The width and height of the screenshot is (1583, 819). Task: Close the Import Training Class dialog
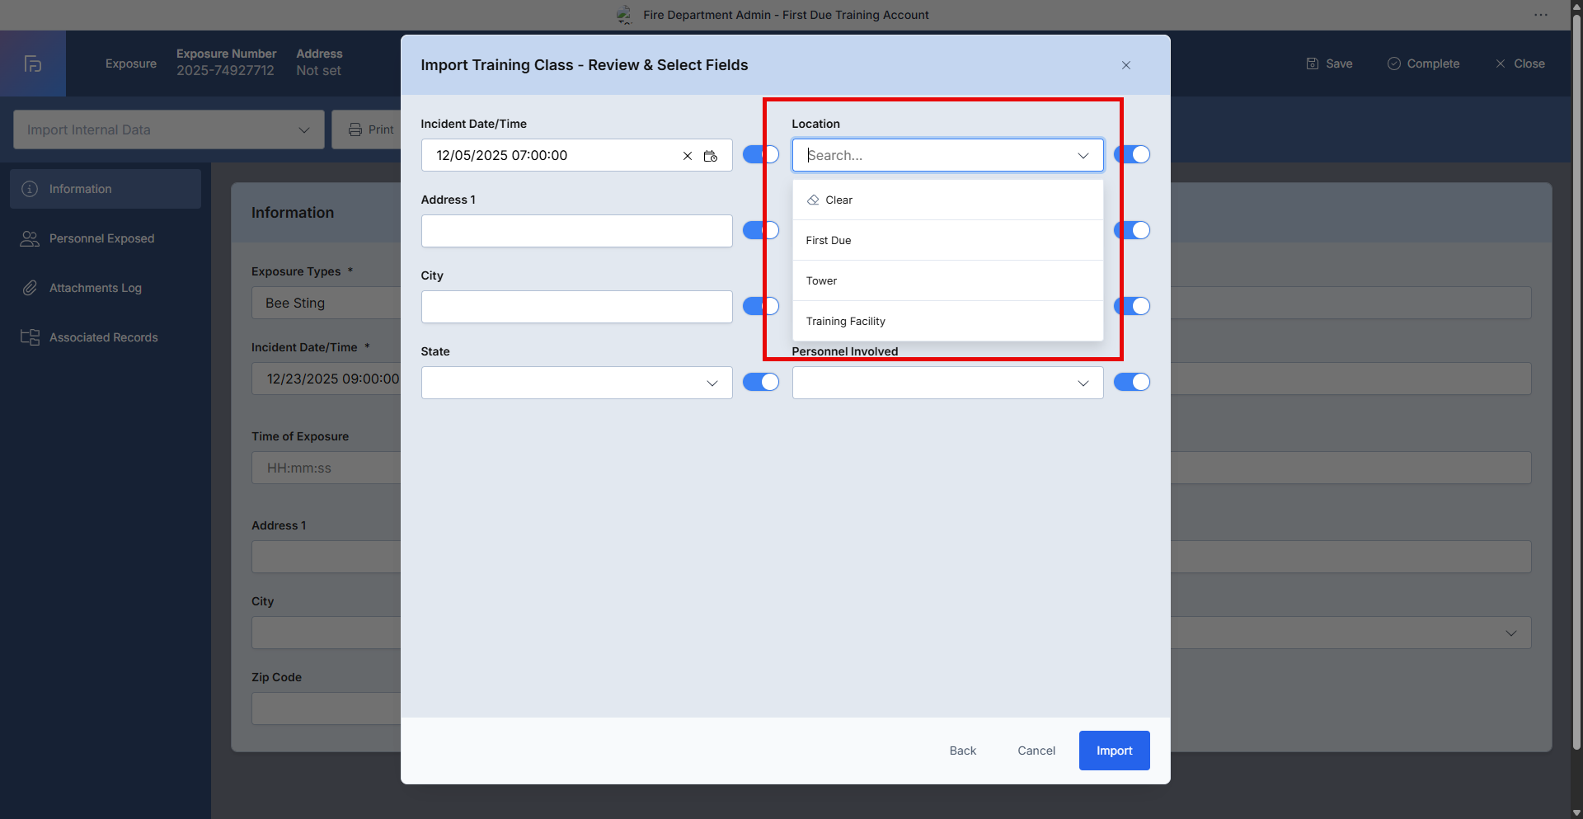(x=1125, y=65)
